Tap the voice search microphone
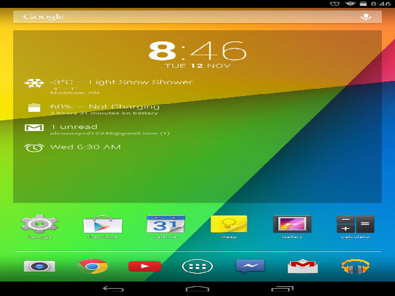Image resolution: width=395 pixels, height=296 pixels. (366, 16)
